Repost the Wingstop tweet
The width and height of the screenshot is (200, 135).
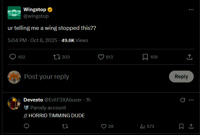click(x=57, y=57)
